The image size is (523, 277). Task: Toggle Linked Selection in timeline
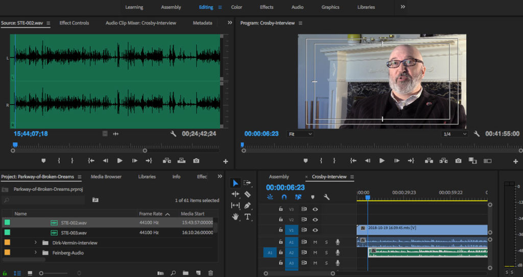(x=298, y=197)
